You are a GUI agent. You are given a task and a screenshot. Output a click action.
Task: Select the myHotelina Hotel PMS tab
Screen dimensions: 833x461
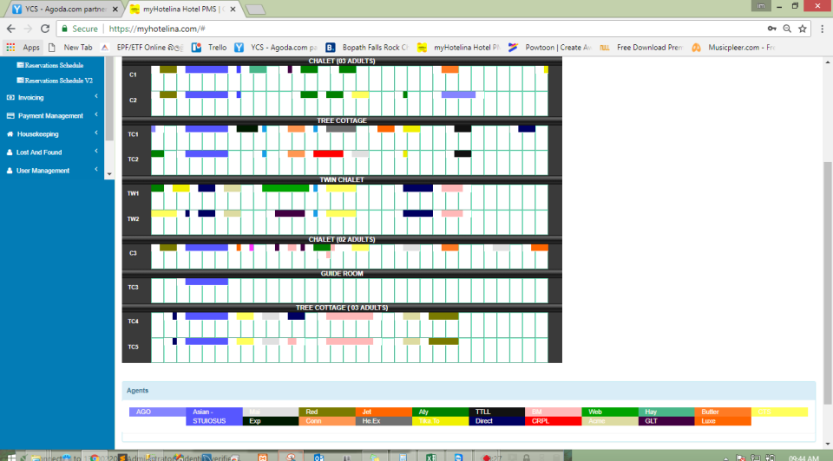183,9
